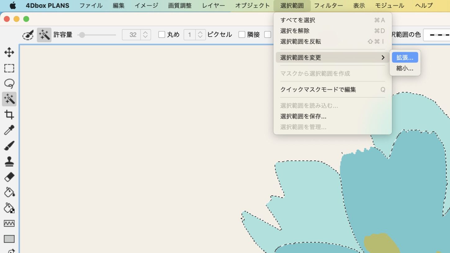450x253 pixels.
Task: Open the フィルター menu
Action: coord(328,6)
